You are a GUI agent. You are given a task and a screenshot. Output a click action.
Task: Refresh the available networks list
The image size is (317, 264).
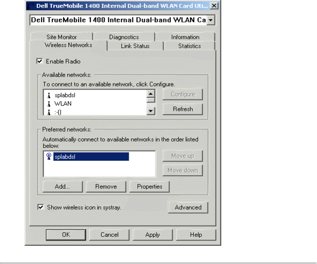click(183, 109)
